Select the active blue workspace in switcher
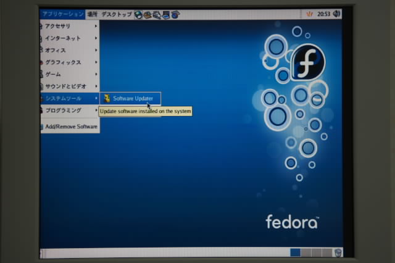Viewport: 395px width, 263px height. tap(295, 253)
